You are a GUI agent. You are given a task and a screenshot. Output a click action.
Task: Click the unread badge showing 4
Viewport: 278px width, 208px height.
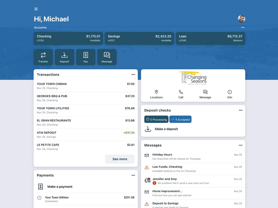pos(154,183)
